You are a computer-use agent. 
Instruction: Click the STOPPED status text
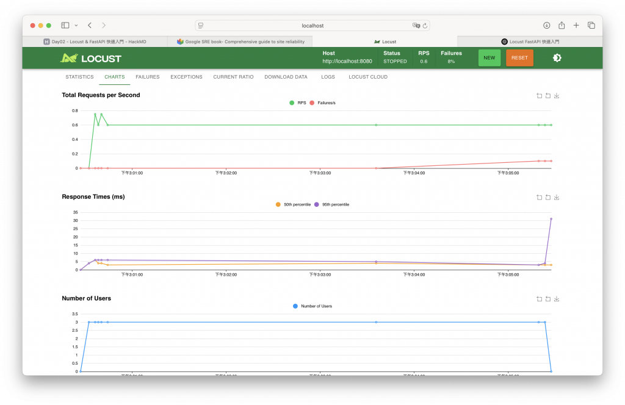395,62
